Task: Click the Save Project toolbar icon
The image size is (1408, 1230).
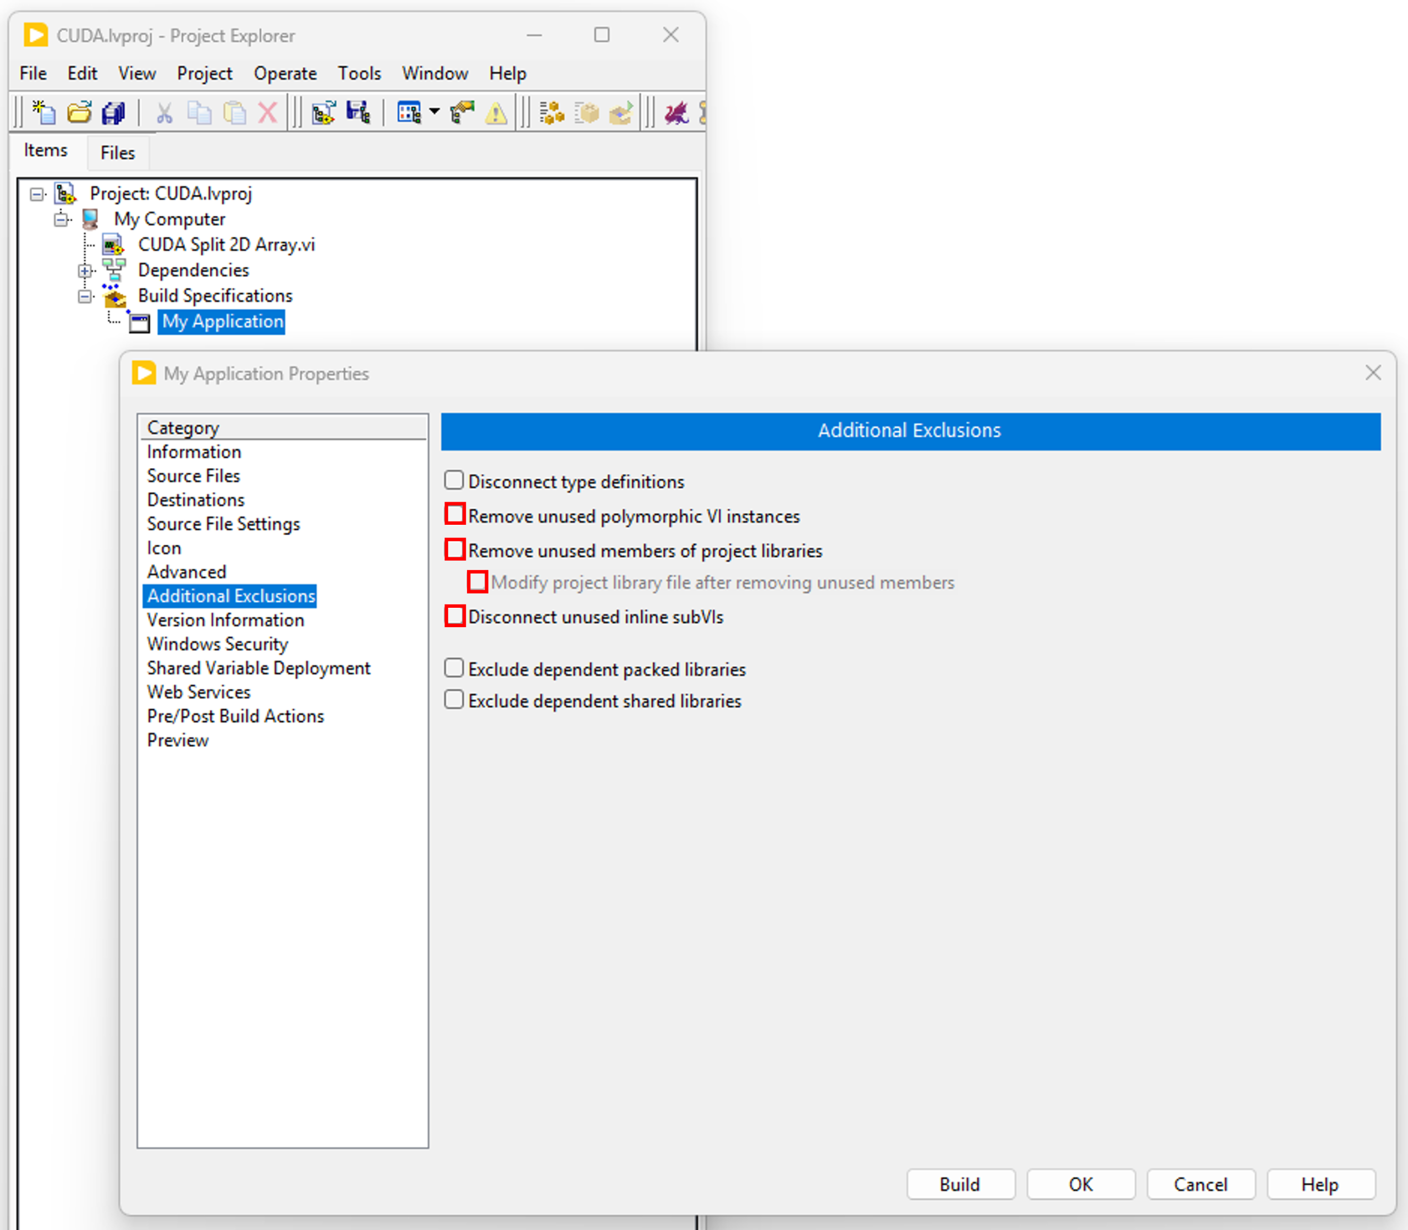Action: (x=358, y=113)
